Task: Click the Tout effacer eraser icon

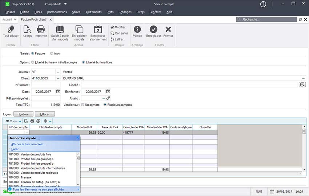Action: tap(11, 30)
